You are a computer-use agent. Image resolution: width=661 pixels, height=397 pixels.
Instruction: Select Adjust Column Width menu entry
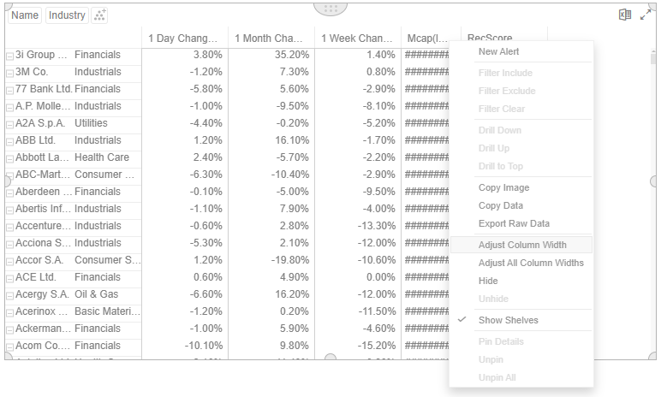(521, 245)
